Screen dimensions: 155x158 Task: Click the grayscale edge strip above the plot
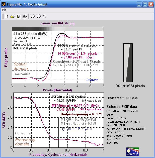(58, 29)
